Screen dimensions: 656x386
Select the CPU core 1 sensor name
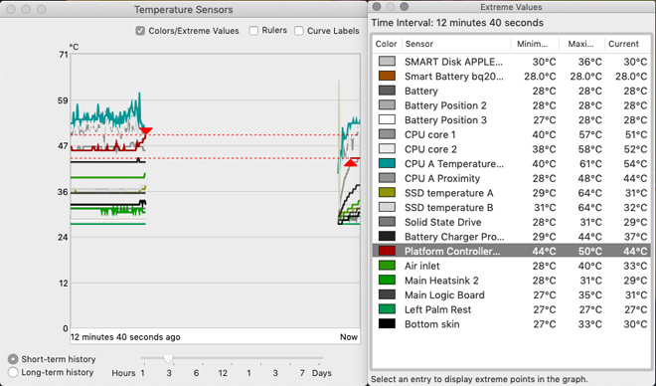point(430,135)
